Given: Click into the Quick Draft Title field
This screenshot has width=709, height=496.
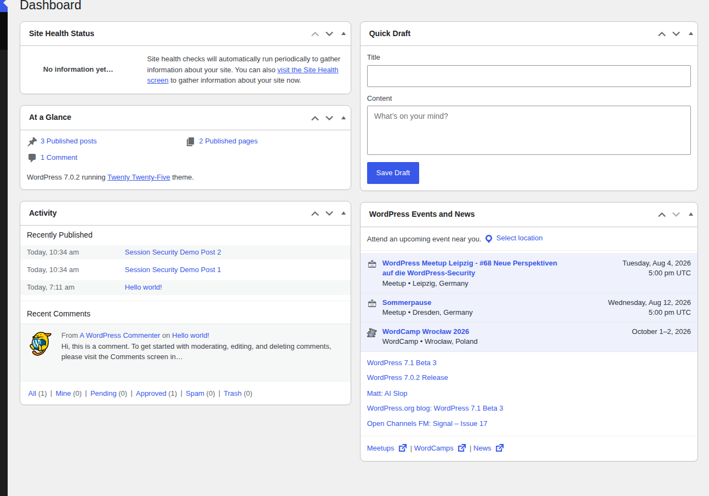Looking at the screenshot, I should coord(529,76).
